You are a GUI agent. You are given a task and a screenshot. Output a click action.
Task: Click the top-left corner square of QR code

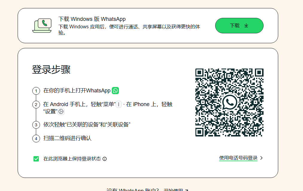coord(200,73)
